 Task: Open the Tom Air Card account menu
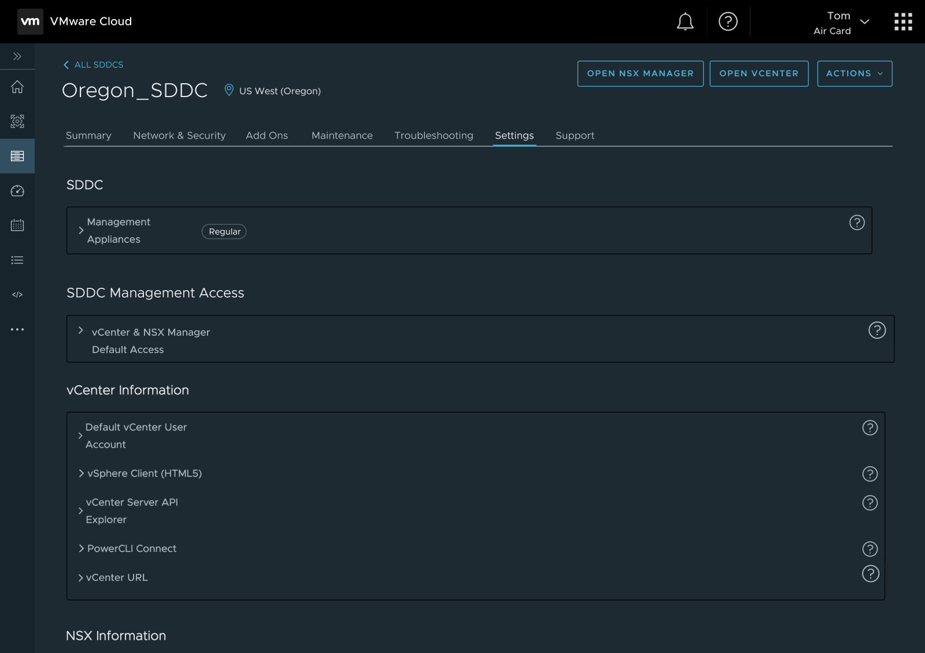841,23
